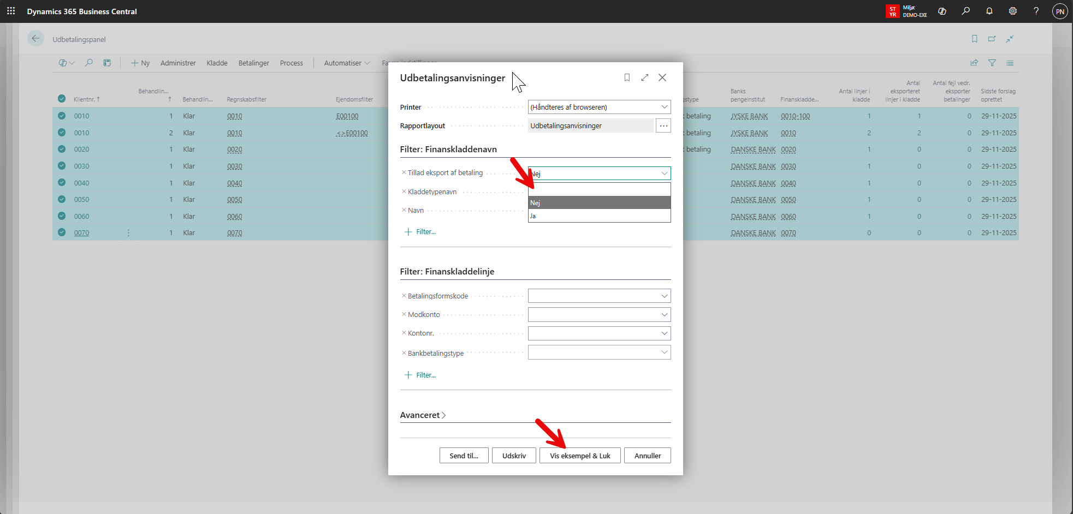
Task: Open the settings gear
Action: click(x=1012, y=11)
